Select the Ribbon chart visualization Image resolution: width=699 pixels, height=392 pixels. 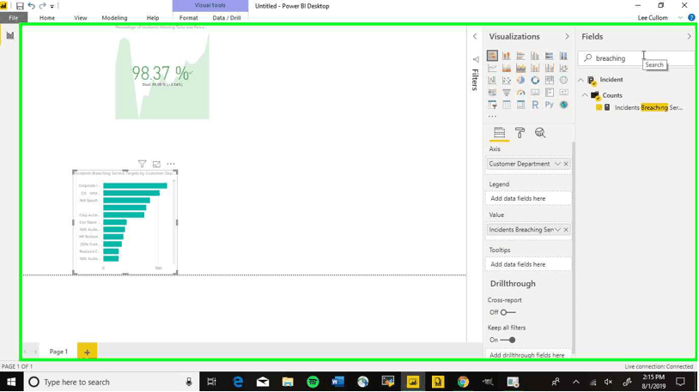[x=563, y=68]
